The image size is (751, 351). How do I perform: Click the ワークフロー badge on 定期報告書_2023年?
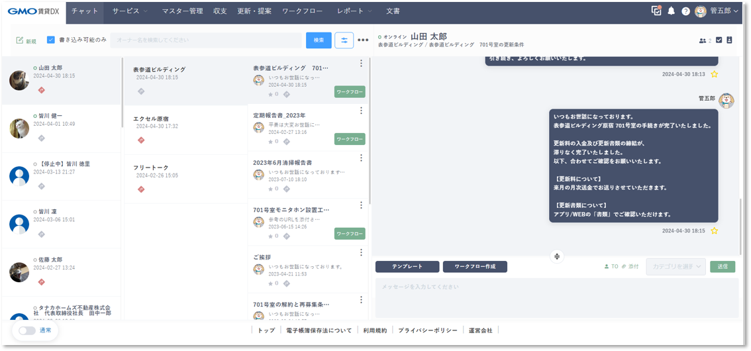click(350, 139)
